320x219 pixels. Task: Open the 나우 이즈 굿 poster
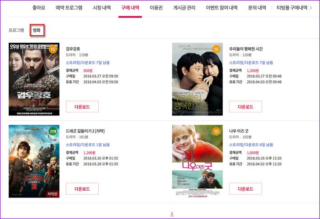(x=197, y=161)
